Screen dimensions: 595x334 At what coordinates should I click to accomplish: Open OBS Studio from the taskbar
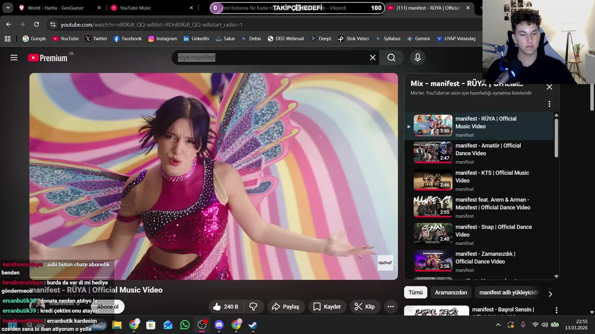tap(202, 325)
